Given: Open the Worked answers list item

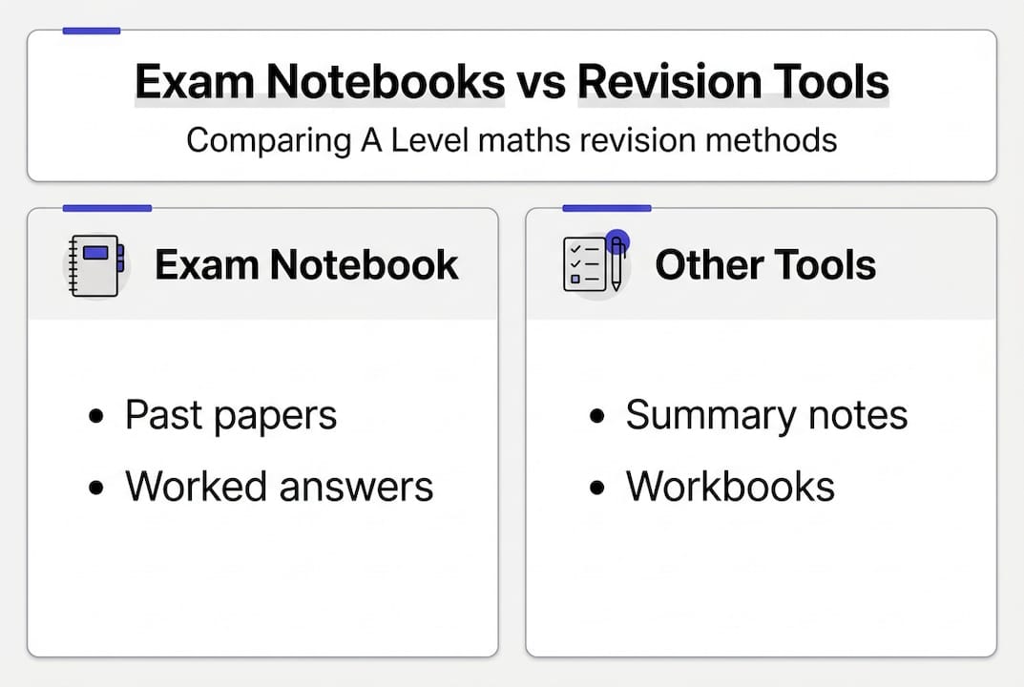Looking at the screenshot, I should point(279,487).
